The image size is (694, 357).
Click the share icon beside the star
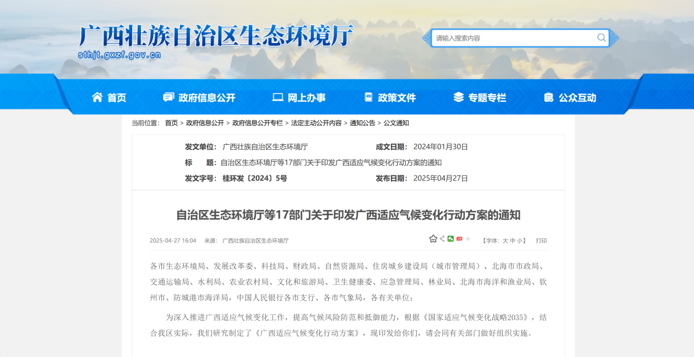442,239
